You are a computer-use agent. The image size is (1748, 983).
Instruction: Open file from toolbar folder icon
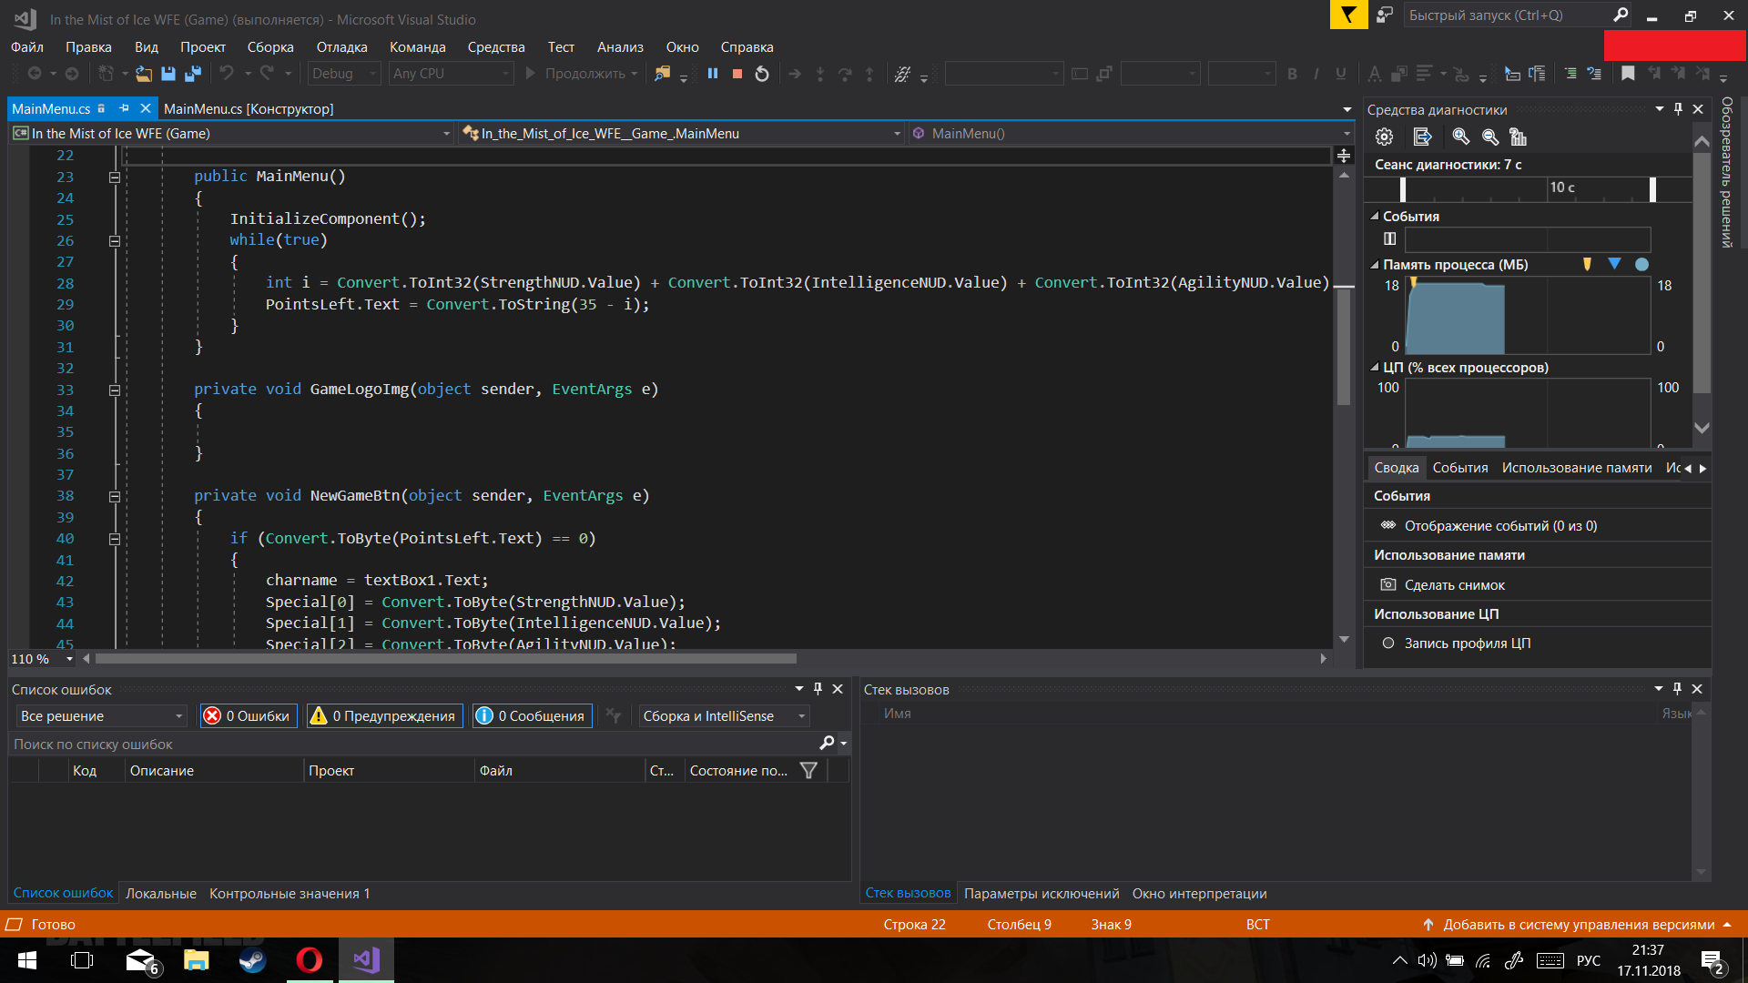[x=144, y=74]
